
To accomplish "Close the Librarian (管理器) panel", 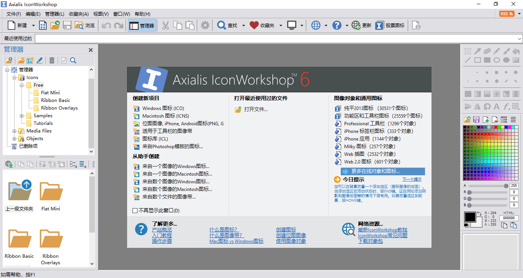I will tap(91, 50).
